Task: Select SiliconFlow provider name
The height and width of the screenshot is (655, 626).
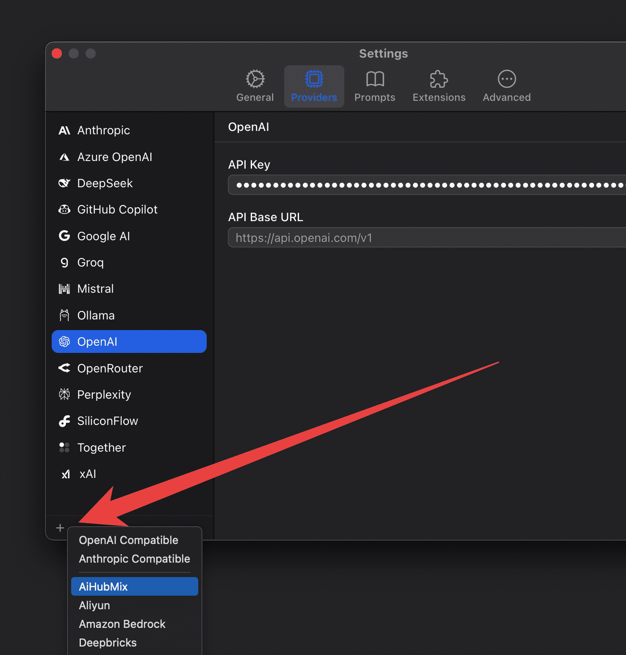Action: click(108, 421)
